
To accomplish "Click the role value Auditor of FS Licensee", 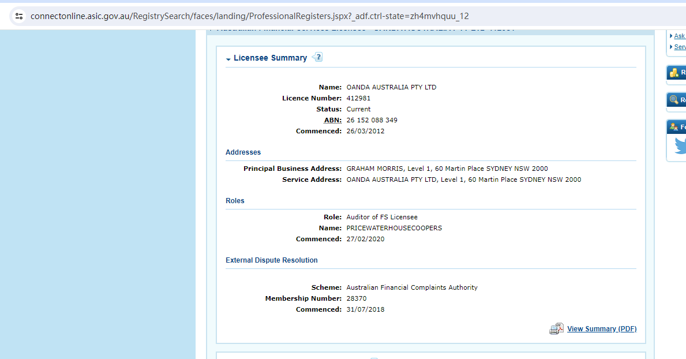I will tap(382, 217).
